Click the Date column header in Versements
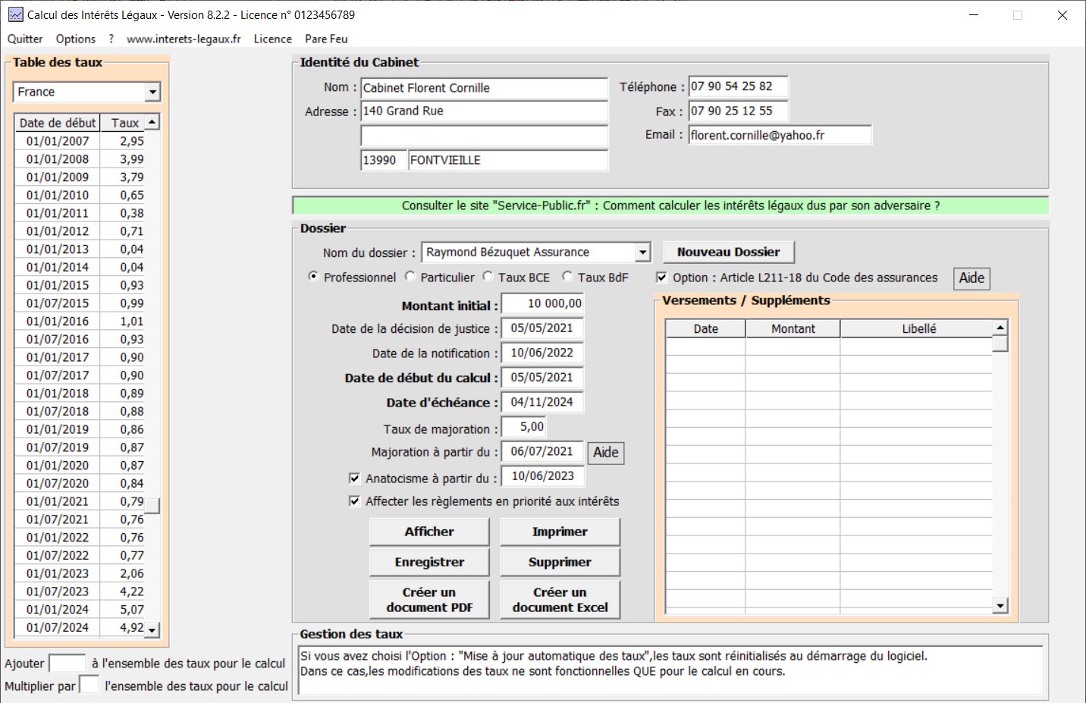This screenshot has width=1086, height=703. coord(705,328)
